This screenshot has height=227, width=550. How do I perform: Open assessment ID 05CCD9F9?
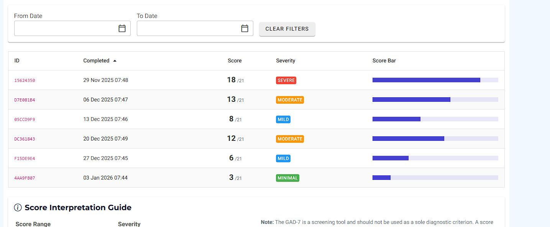click(25, 119)
